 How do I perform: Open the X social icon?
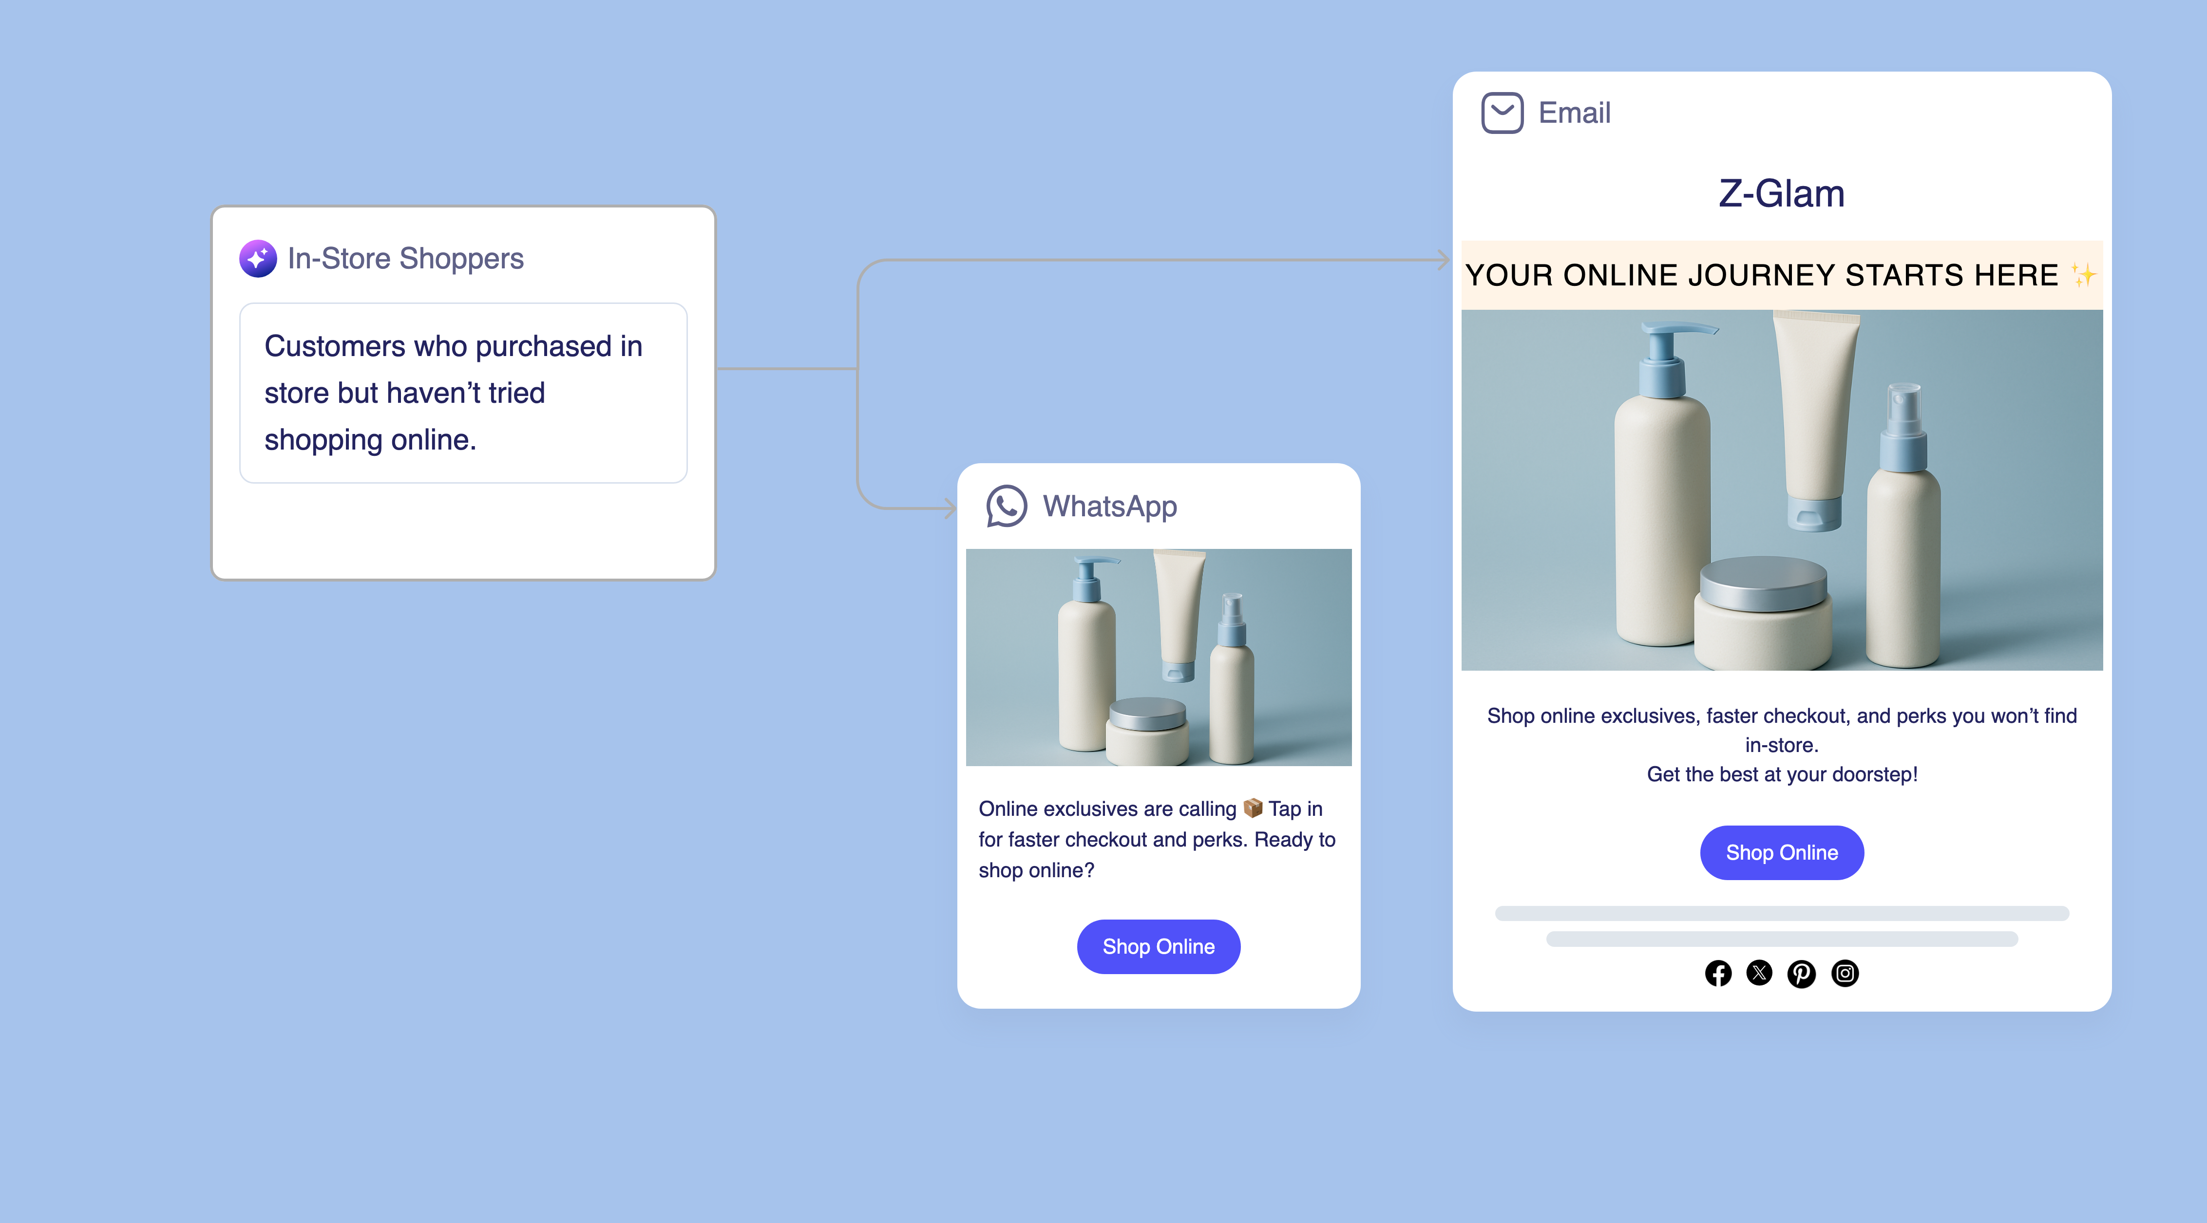1759,974
